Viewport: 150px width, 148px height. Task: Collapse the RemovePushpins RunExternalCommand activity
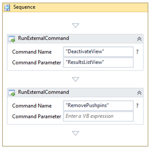(139, 93)
